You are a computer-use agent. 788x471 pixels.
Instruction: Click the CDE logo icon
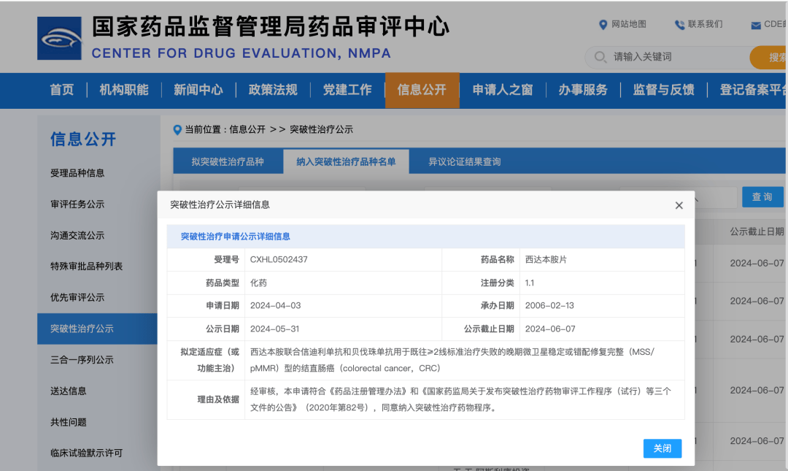click(x=59, y=37)
